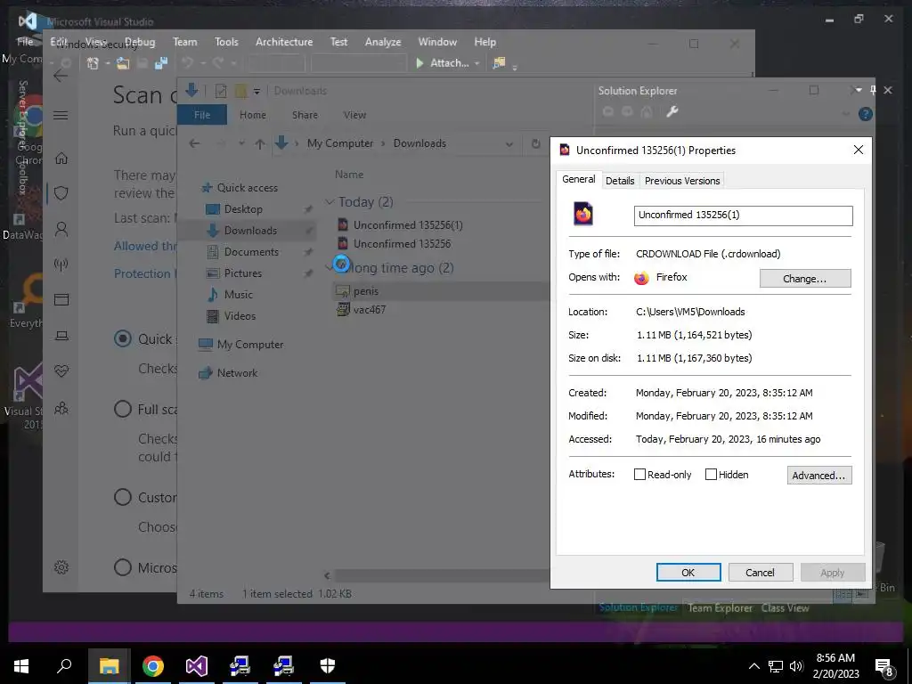Open the Share ribbon tab in Explorer
This screenshot has height=684, width=912.
pyautogui.click(x=305, y=115)
